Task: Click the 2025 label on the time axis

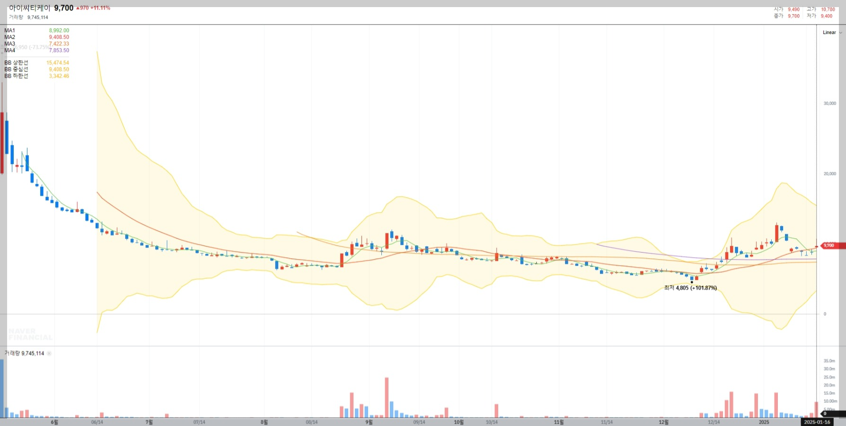Action: click(x=764, y=422)
